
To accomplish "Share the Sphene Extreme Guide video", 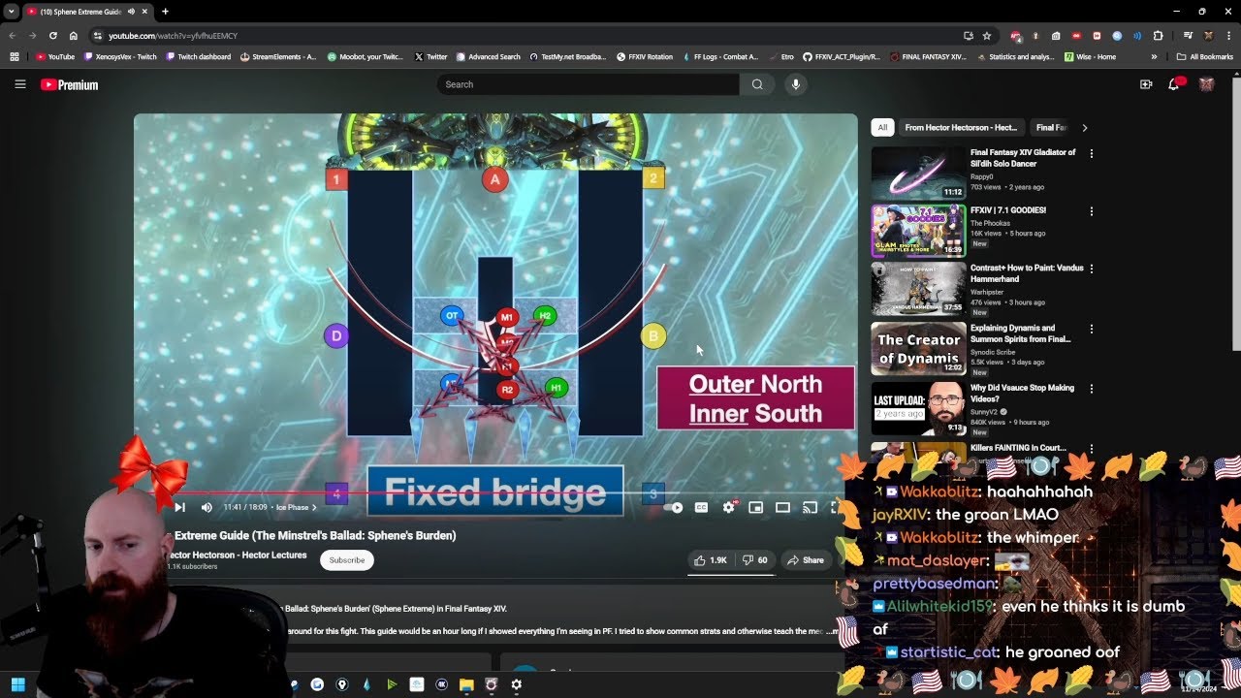I will coord(806,559).
